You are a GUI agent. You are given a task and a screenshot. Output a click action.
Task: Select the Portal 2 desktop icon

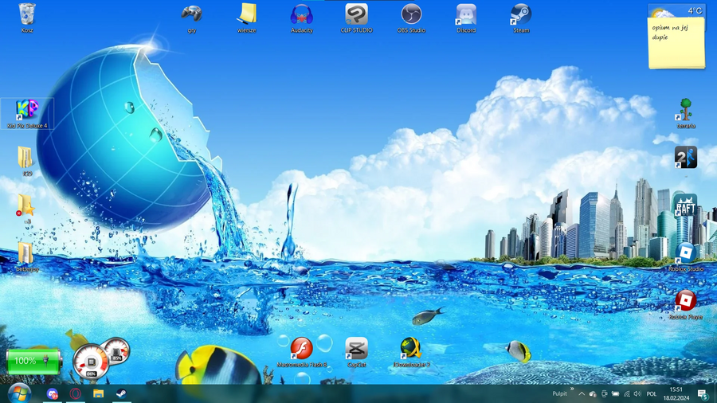tap(685, 158)
